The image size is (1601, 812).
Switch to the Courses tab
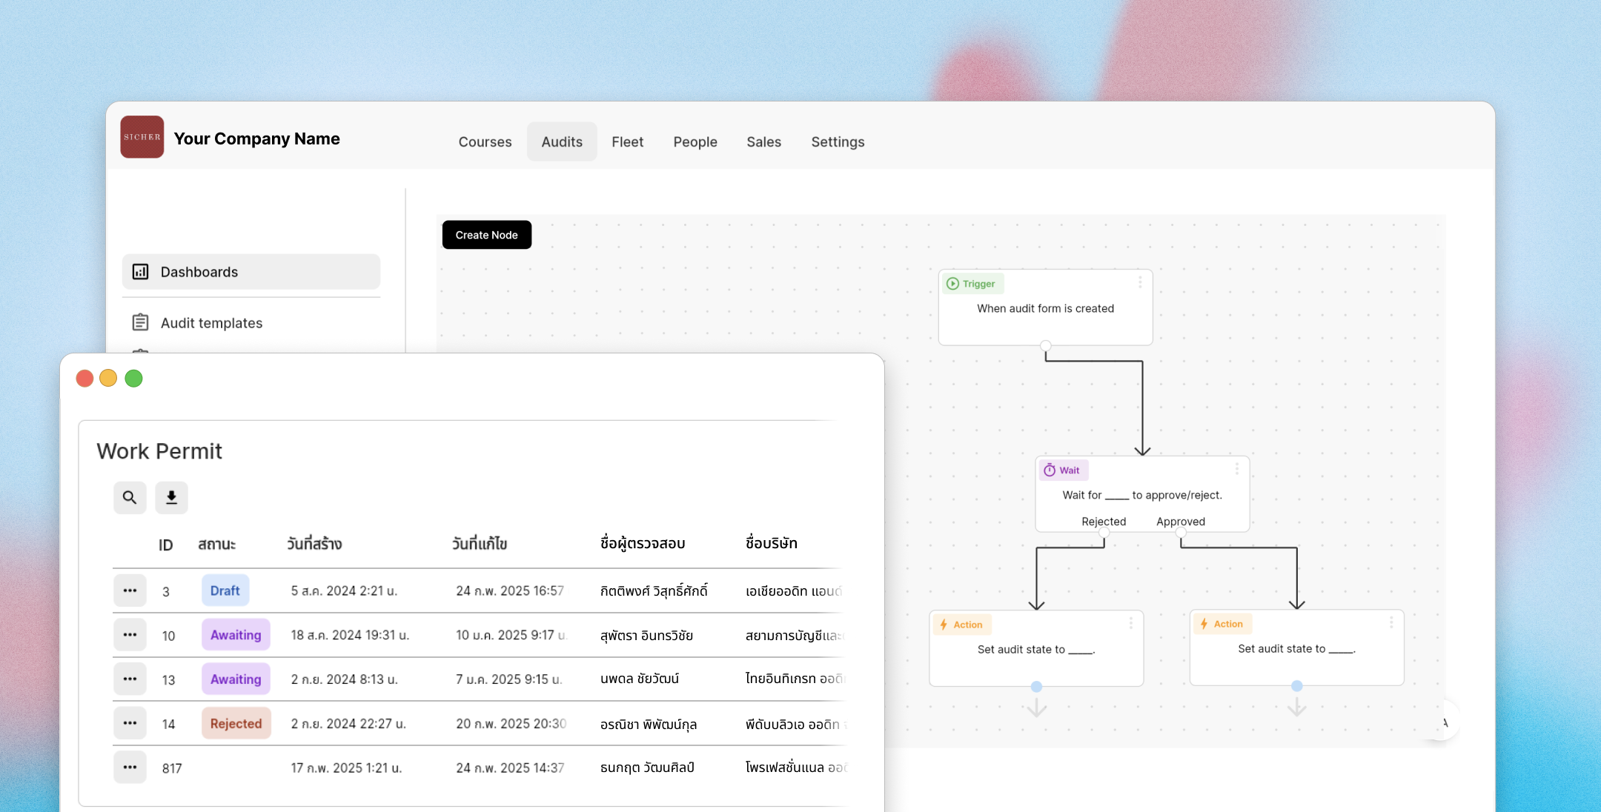(485, 142)
